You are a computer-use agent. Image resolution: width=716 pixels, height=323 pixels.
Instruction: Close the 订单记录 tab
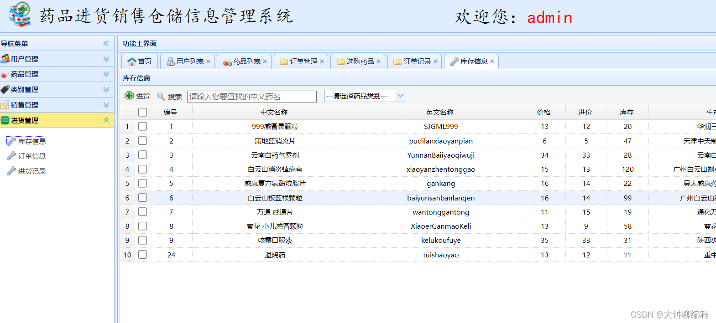(435, 61)
